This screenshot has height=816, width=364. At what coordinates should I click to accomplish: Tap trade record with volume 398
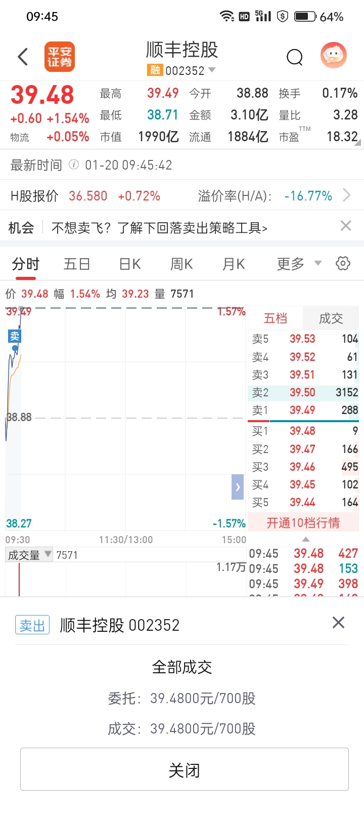[303, 584]
